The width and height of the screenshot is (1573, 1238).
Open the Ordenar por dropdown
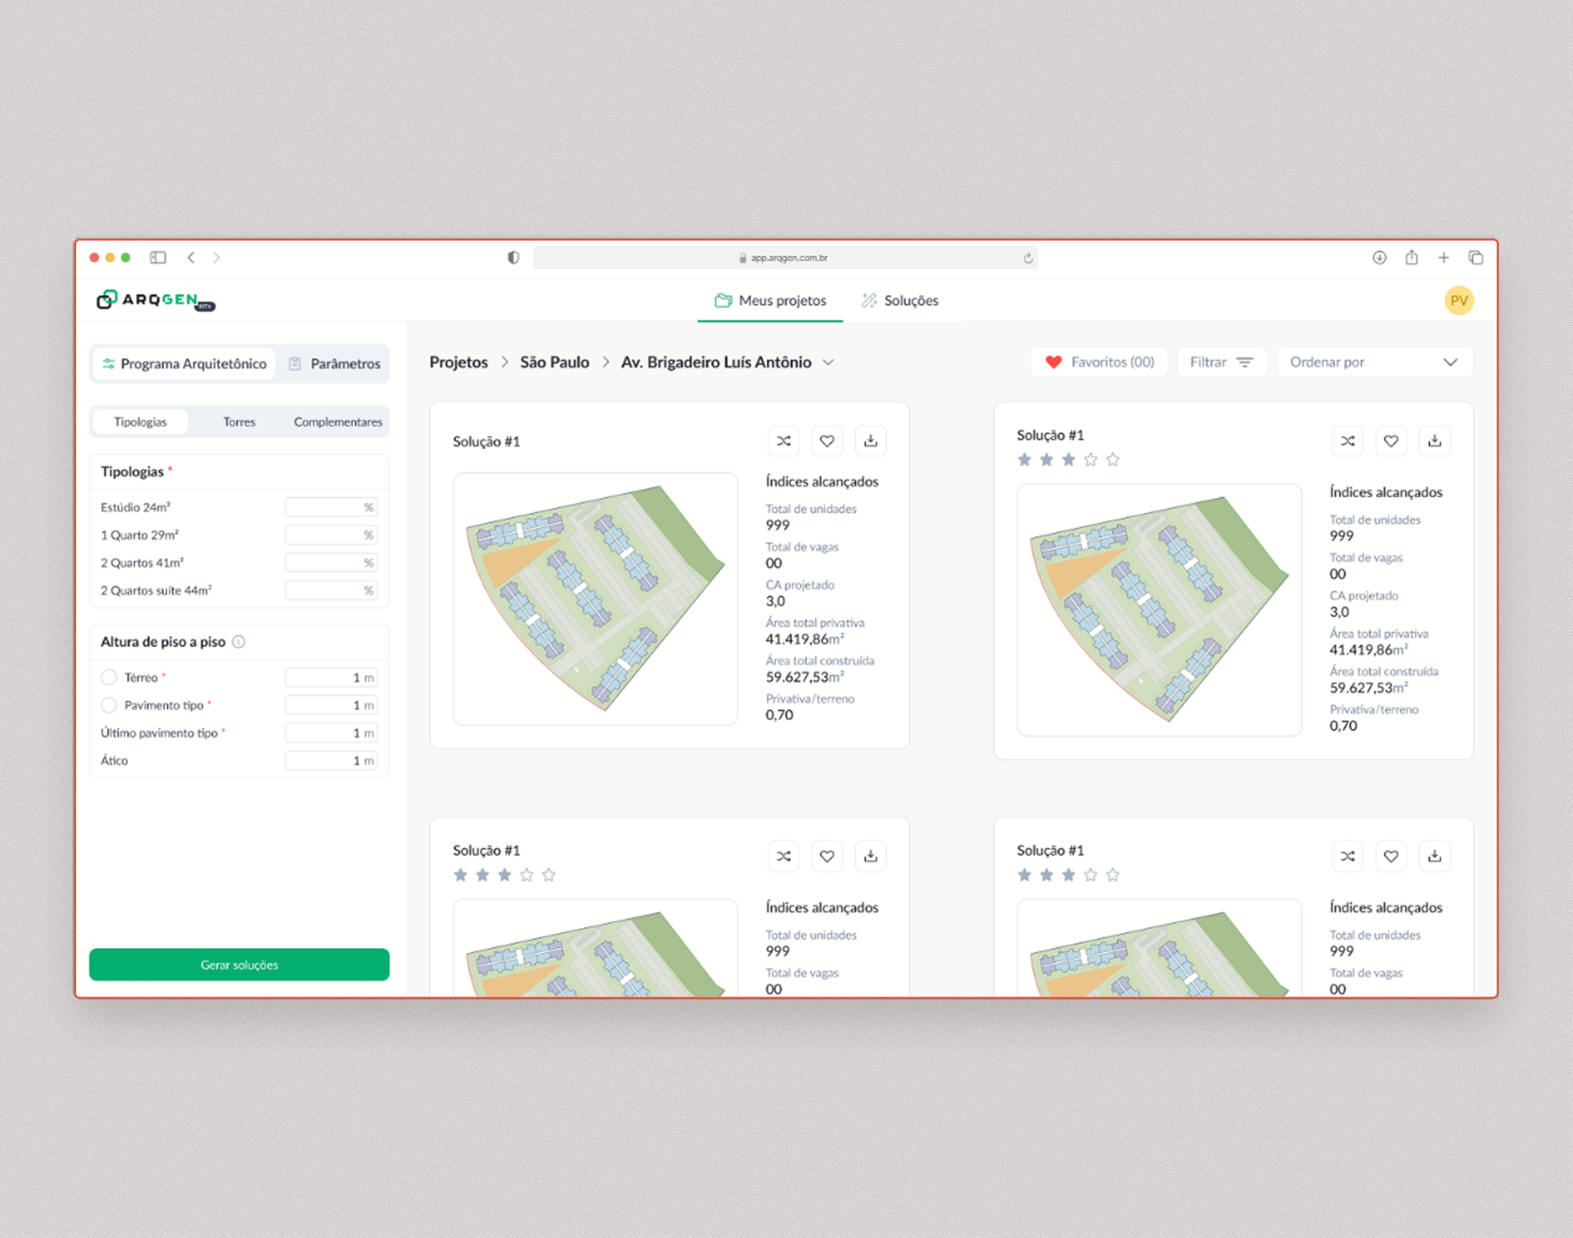(1374, 362)
